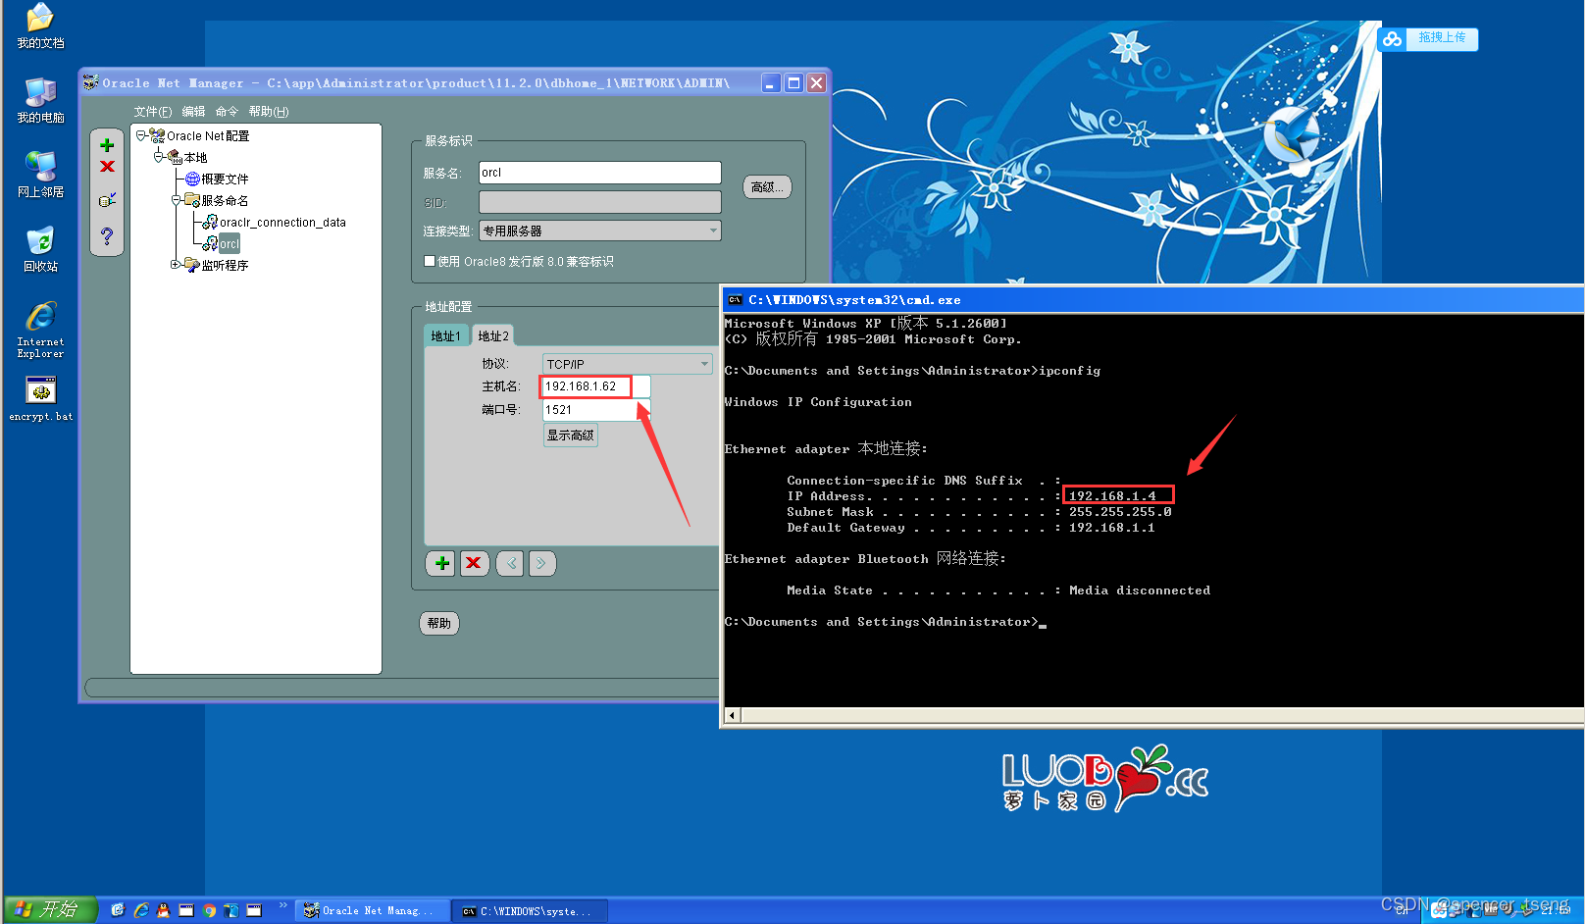1585x924 pixels.
Task: Collapse the 服务命名 tree node
Action: [176, 200]
